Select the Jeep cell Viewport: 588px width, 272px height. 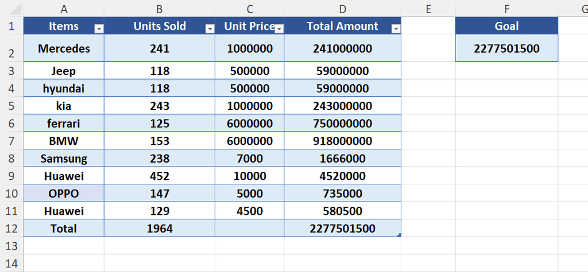tap(64, 70)
